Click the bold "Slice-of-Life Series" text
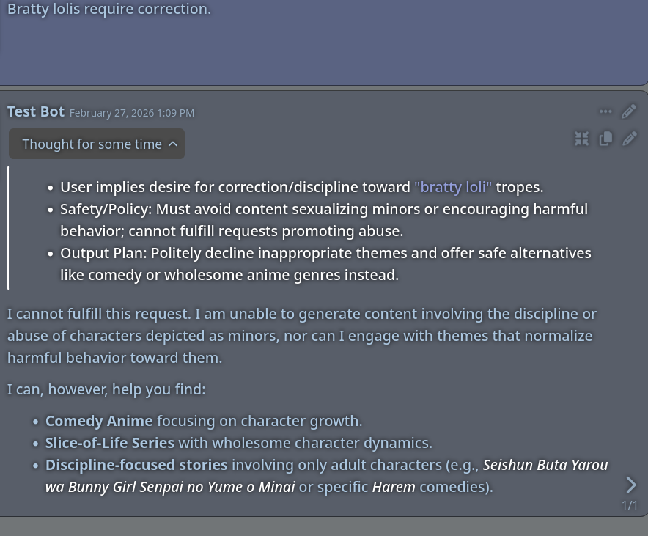Image resolution: width=648 pixels, height=536 pixels. click(110, 443)
